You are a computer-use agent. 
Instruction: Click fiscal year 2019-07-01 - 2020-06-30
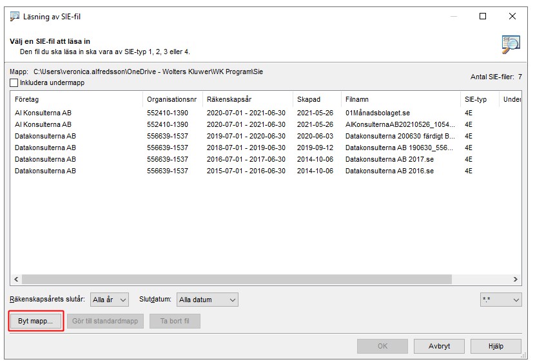246,136
